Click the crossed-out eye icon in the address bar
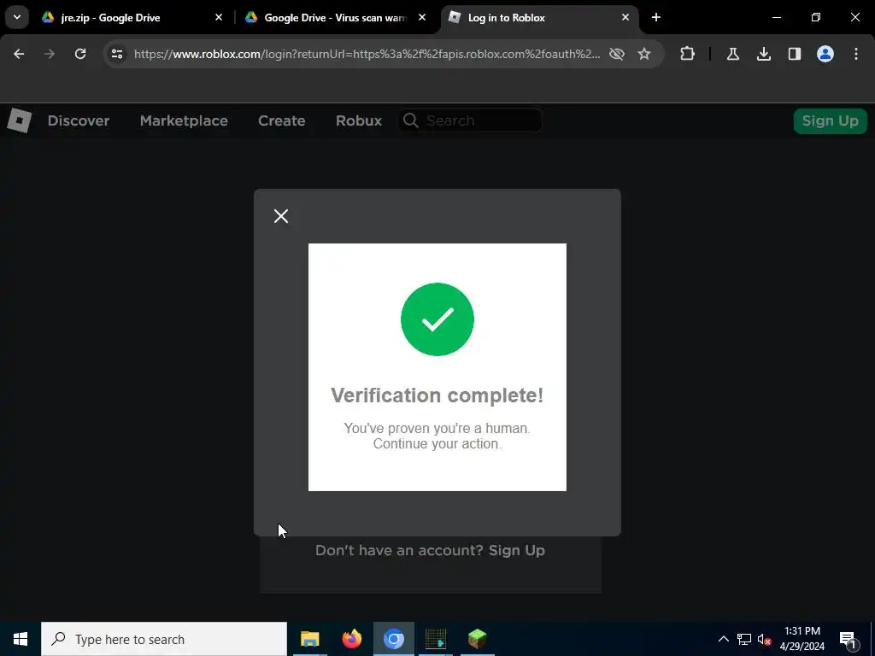875x656 pixels. (617, 54)
